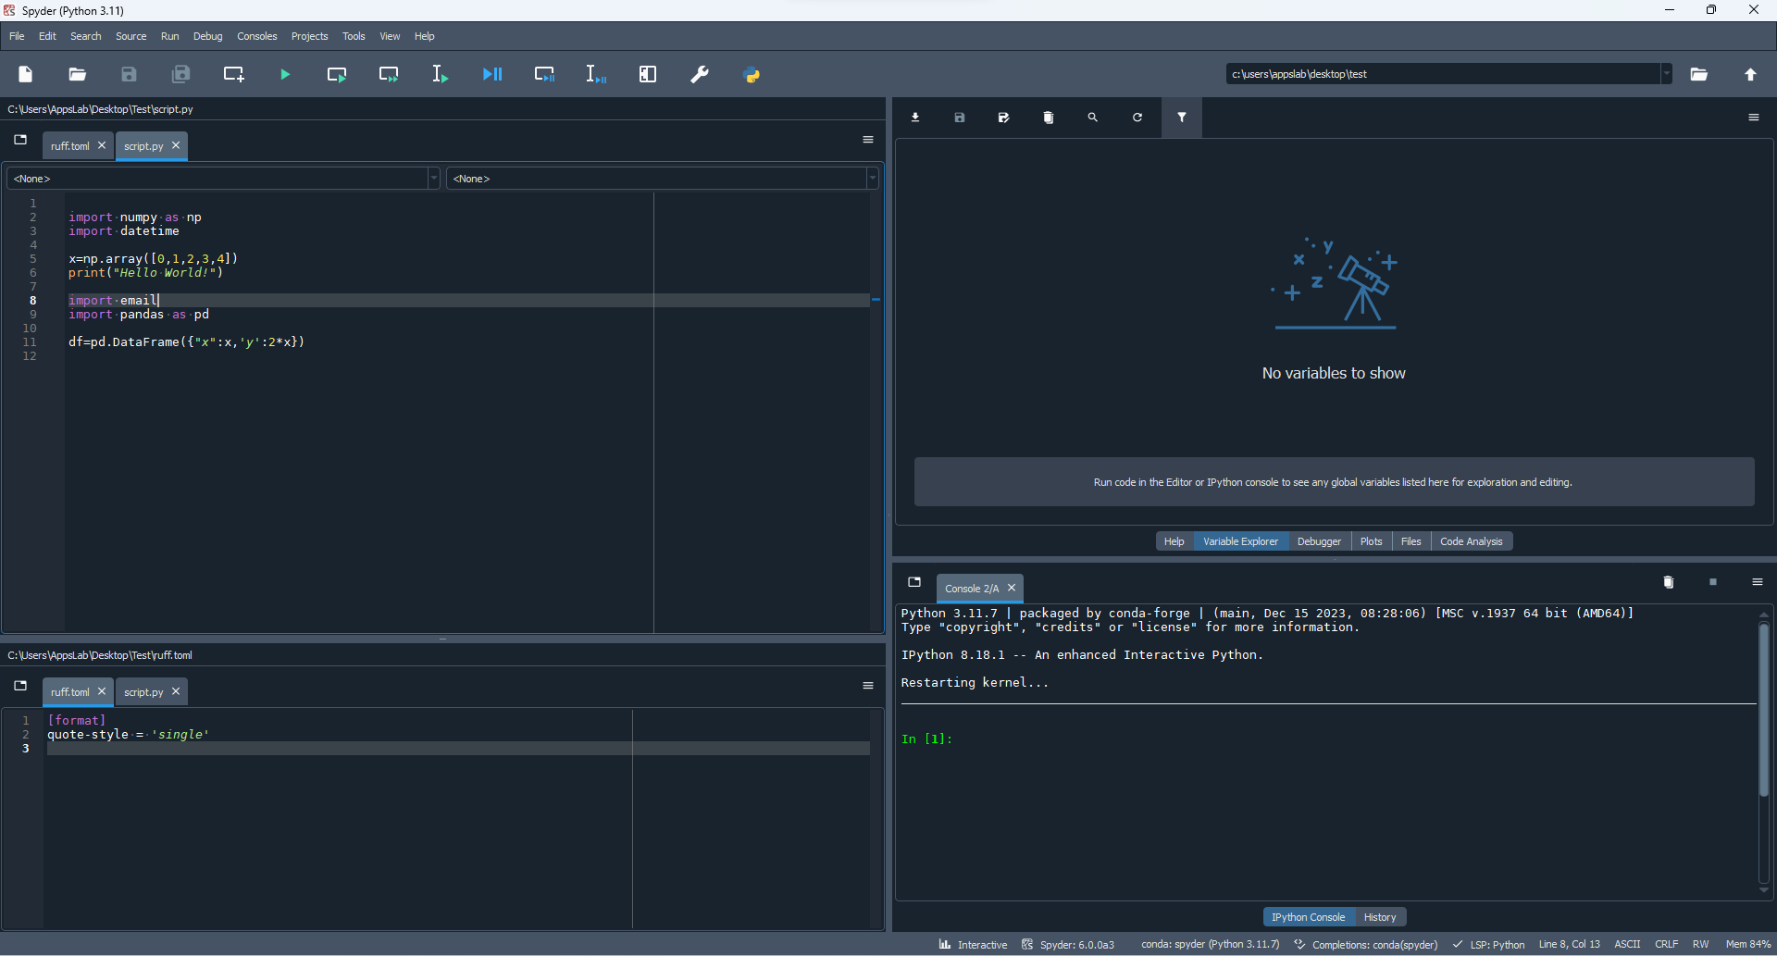Interrupt kernel stop button
Screen dimensions: 1777x956
[1713, 582]
